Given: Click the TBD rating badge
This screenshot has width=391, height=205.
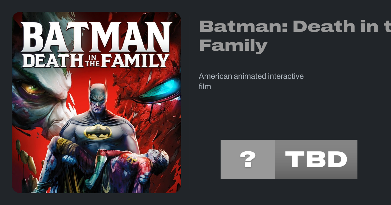Looking at the screenshot, I should click(316, 159).
